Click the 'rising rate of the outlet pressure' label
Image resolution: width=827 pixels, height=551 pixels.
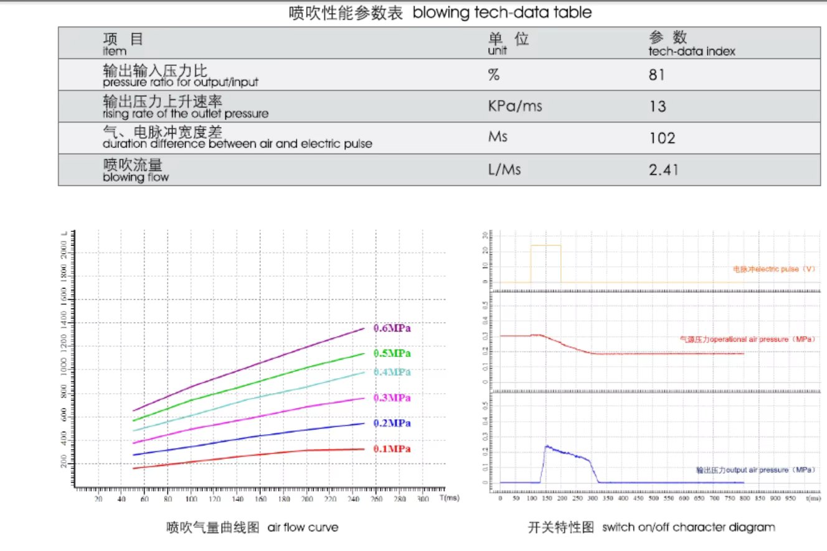tap(186, 114)
